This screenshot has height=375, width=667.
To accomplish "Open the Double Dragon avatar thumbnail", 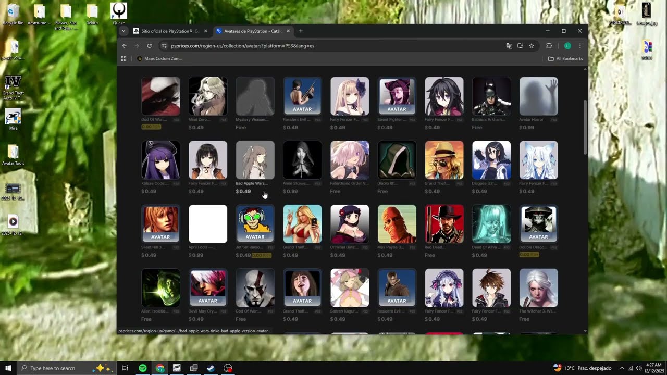I will [539, 224].
